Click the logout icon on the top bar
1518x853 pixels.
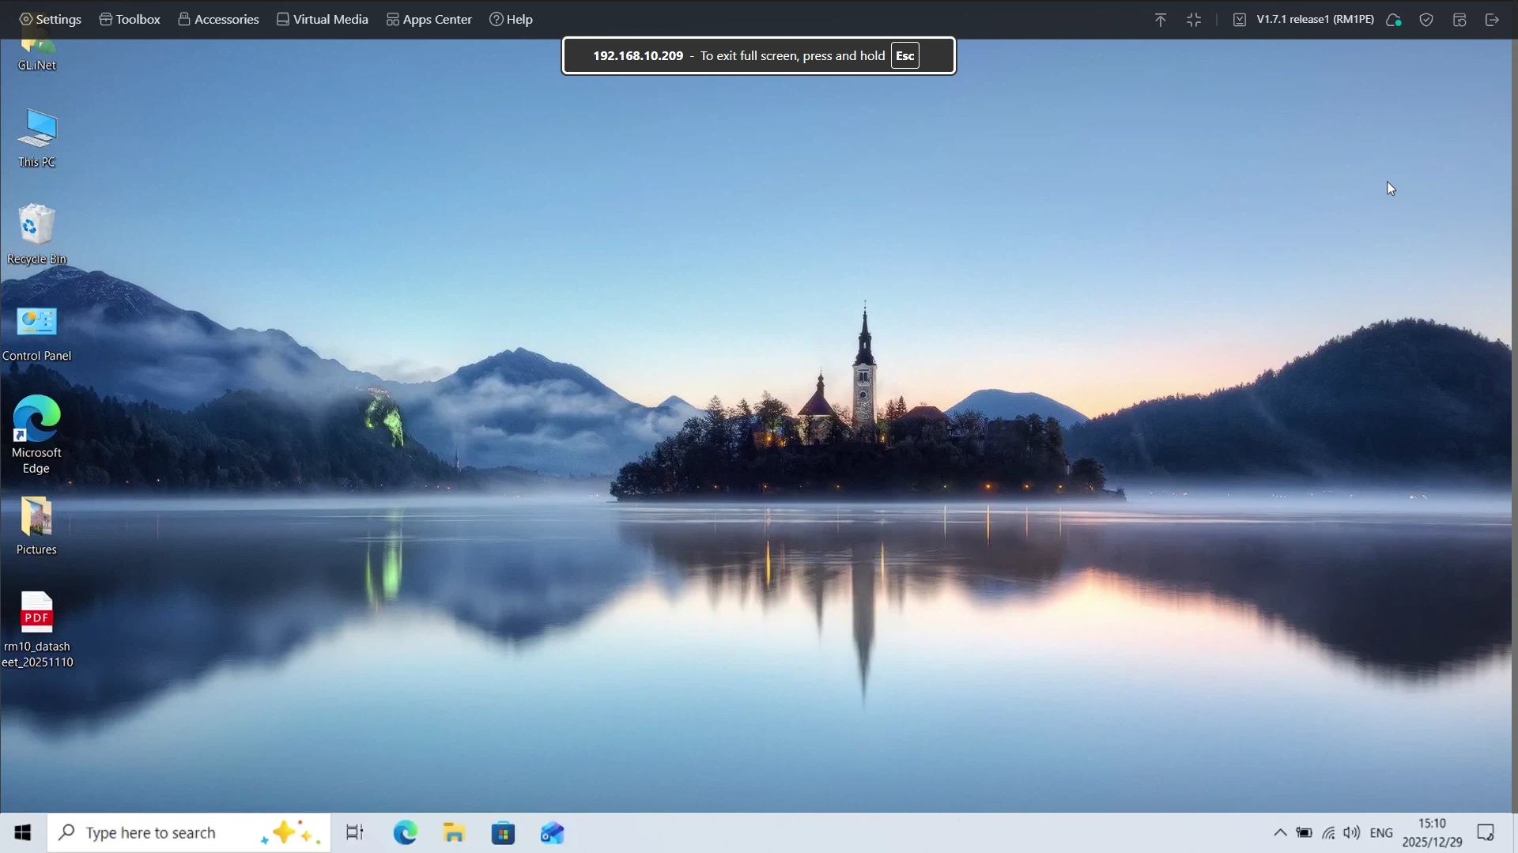click(x=1493, y=20)
